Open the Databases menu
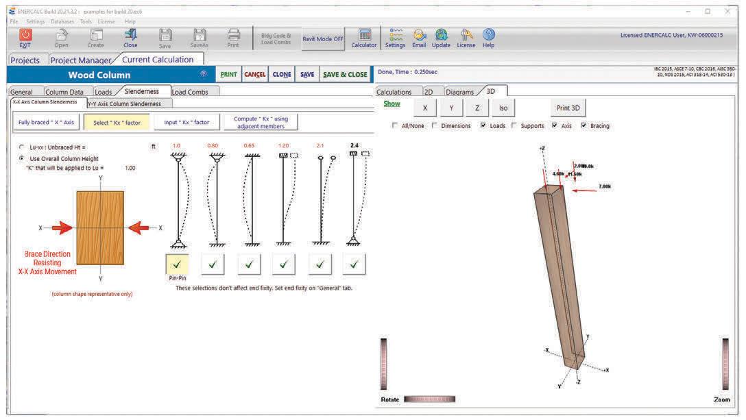 coord(62,21)
